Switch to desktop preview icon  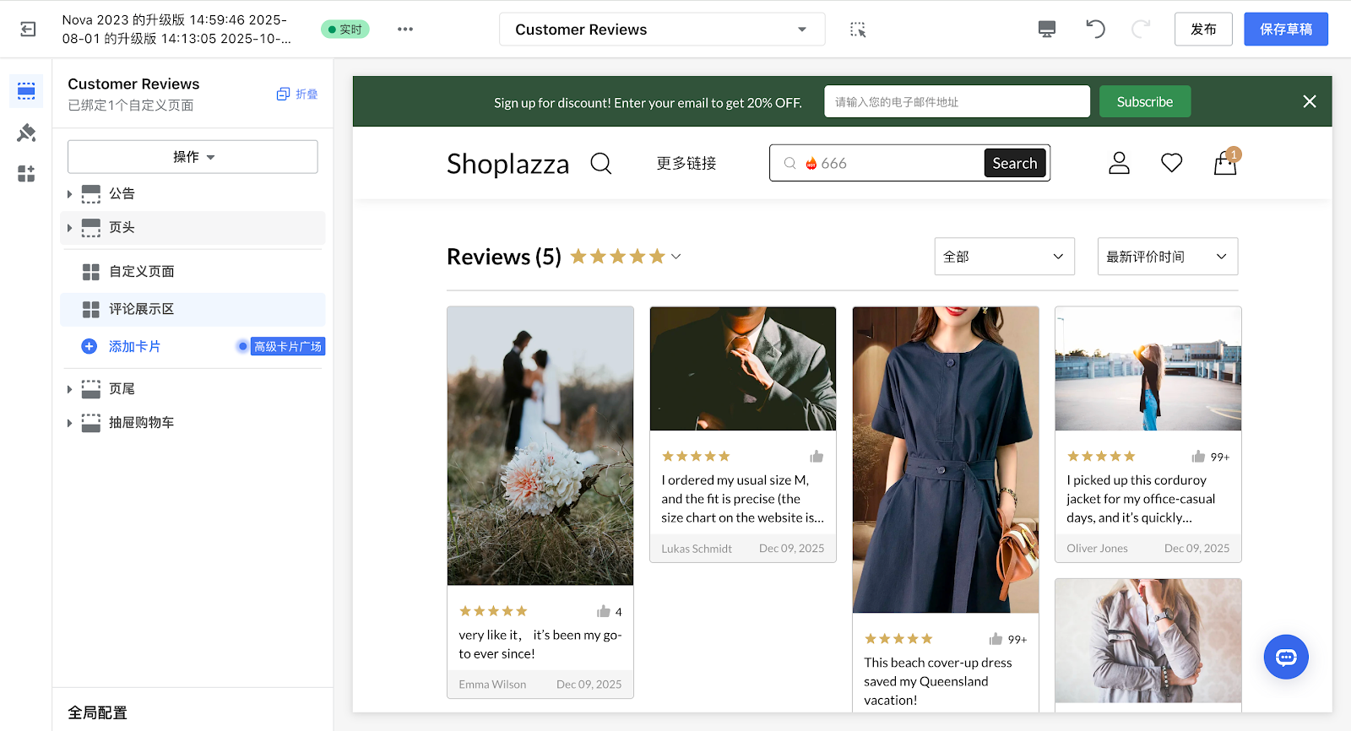tap(1047, 30)
